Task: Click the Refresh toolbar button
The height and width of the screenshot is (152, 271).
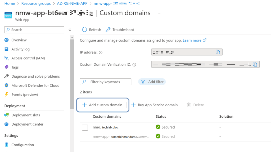Action: pyautogui.click(x=92, y=30)
